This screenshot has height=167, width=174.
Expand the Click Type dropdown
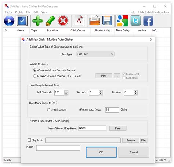95,54
